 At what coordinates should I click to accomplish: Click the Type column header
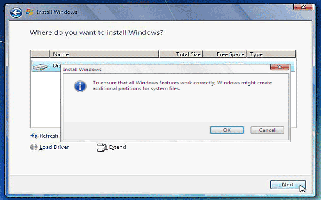tap(271, 54)
